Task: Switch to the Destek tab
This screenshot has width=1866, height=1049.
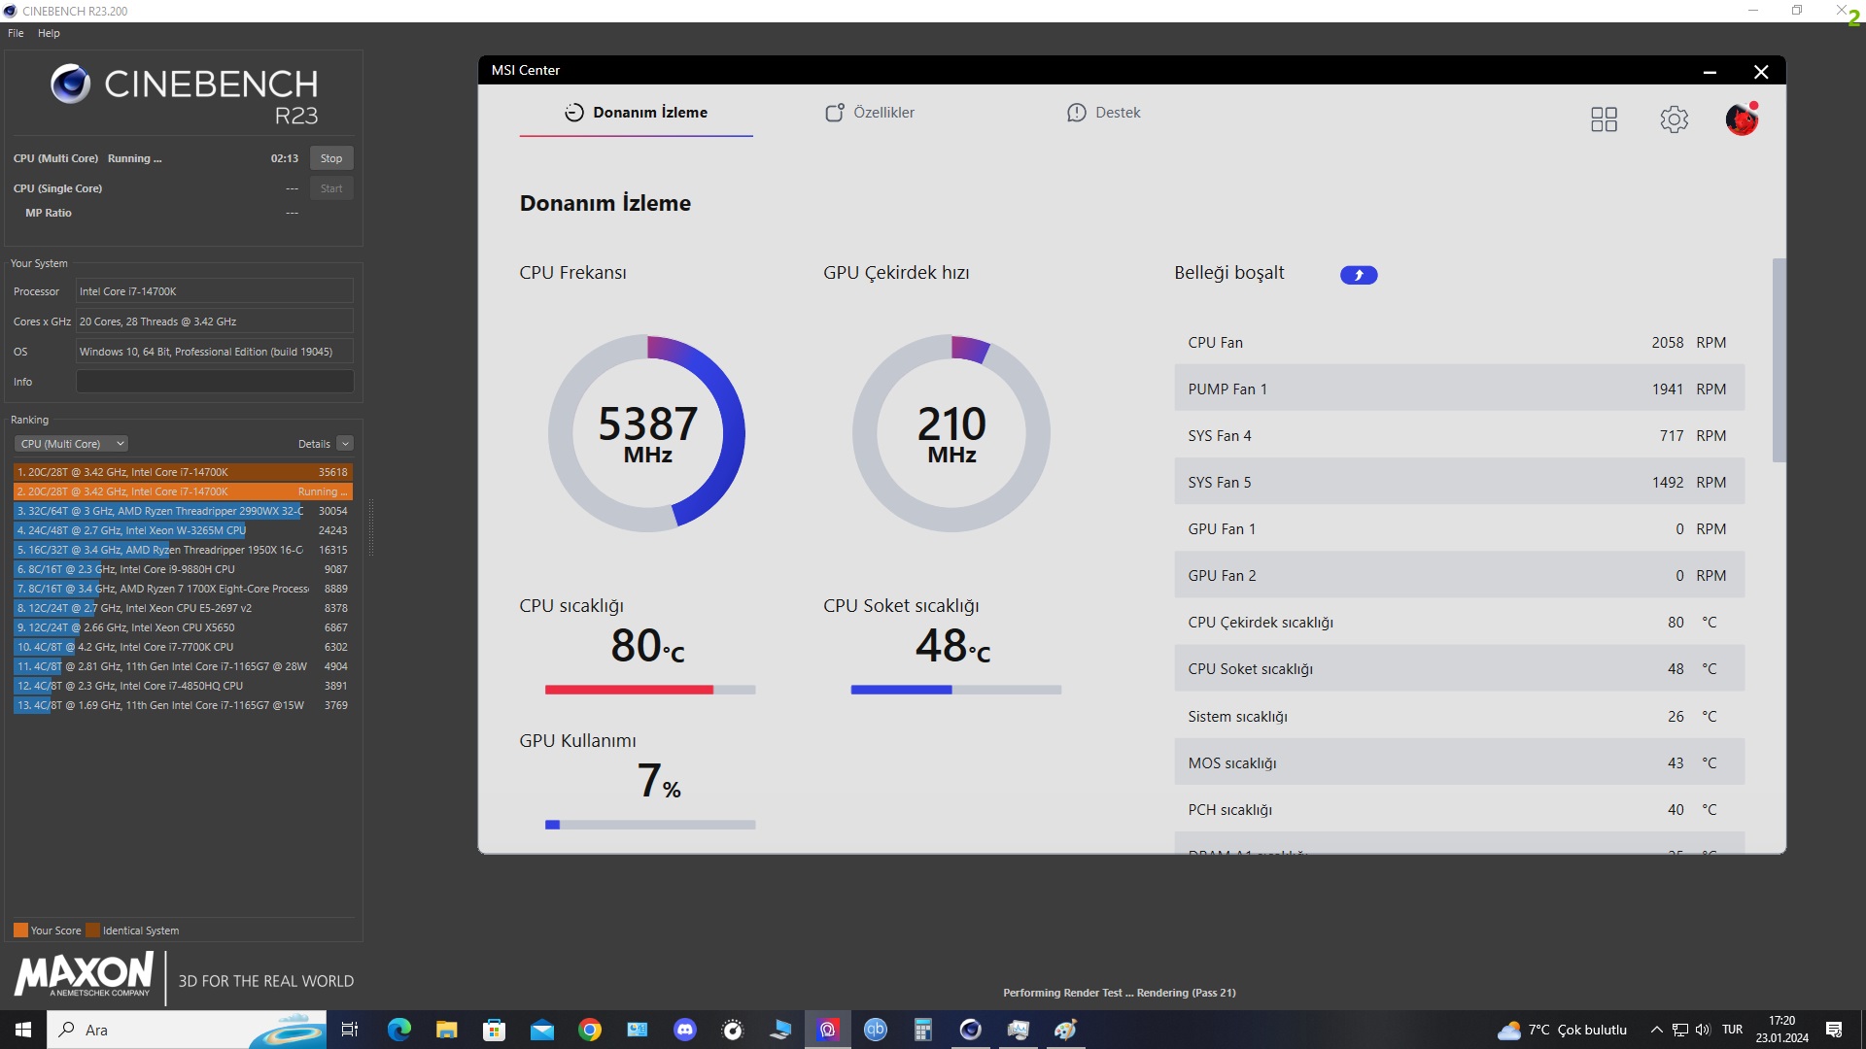Action: 1103,113
